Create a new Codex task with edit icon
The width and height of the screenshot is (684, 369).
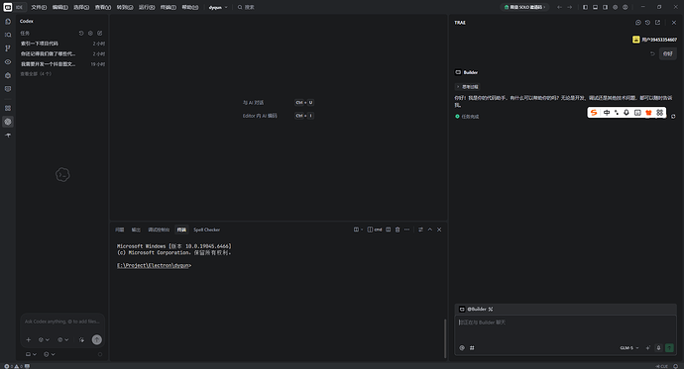[100, 33]
